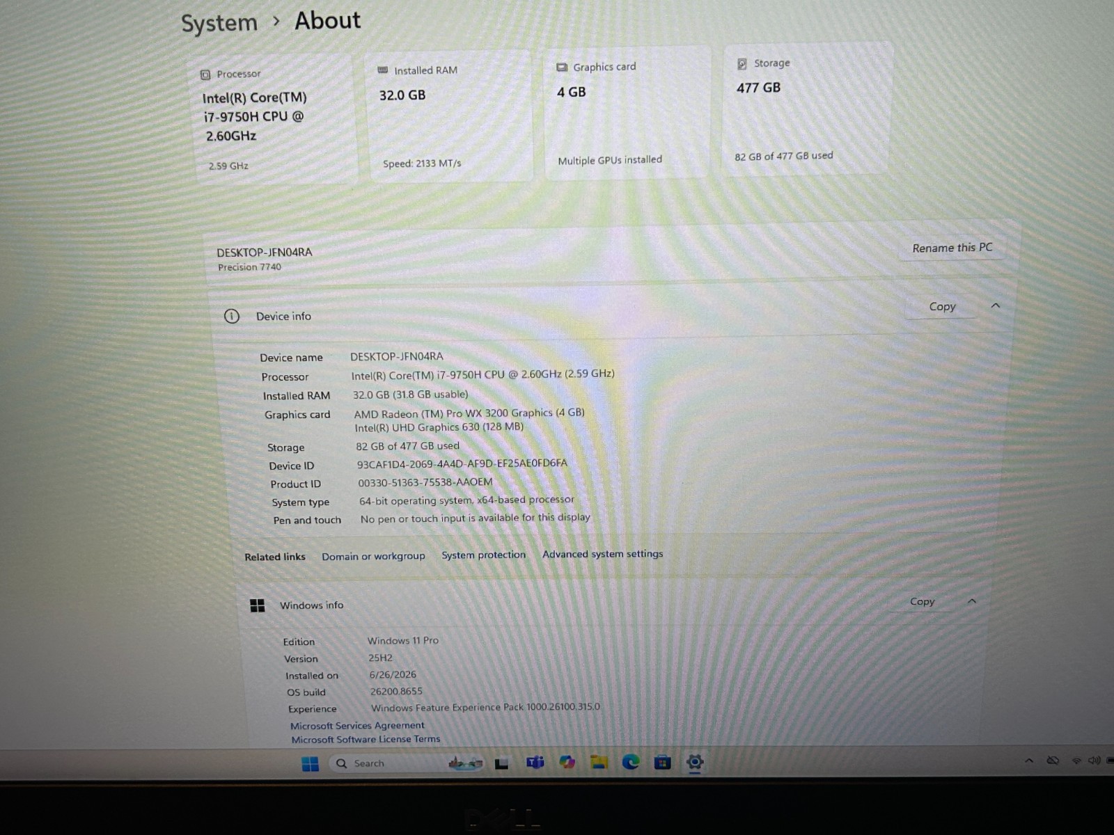Open Microsoft Store from taskbar
Image resolution: width=1114 pixels, height=835 pixels.
pyautogui.click(x=663, y=763)
